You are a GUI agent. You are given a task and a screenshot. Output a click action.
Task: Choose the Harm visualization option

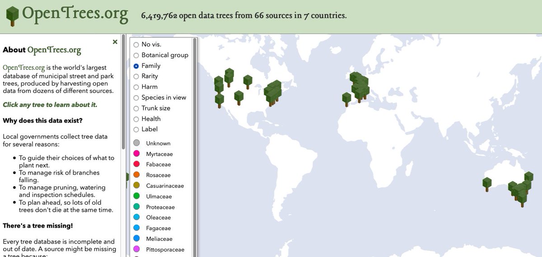pyautogui.click(x=136, y=87)
